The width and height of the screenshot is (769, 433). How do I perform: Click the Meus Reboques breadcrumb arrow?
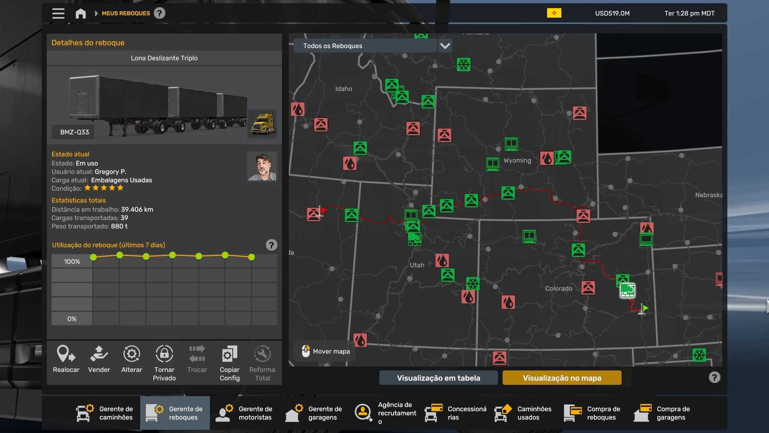96,13
